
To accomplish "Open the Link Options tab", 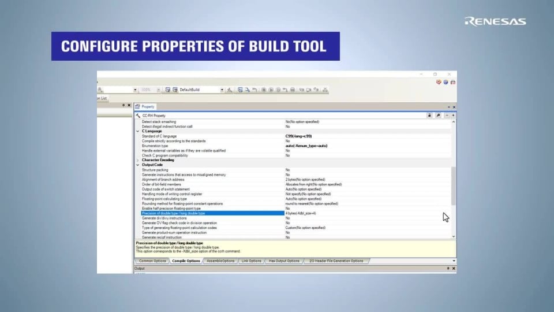I will tap(251, 261).
